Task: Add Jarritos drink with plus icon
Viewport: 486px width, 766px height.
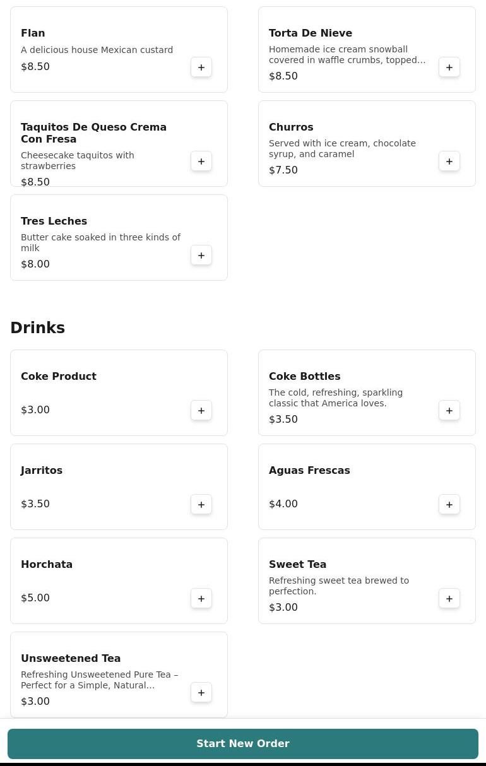Action: (x=201, y=505)
